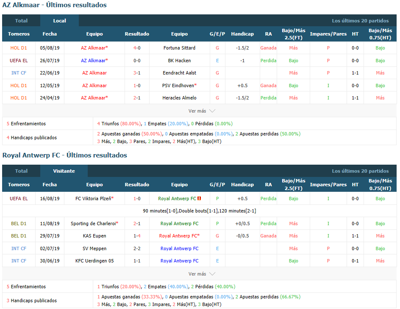Click Royal Antwerp FC in the 30/06/19 row
This screenshot has width=400, height=309.
coord(179,261)
